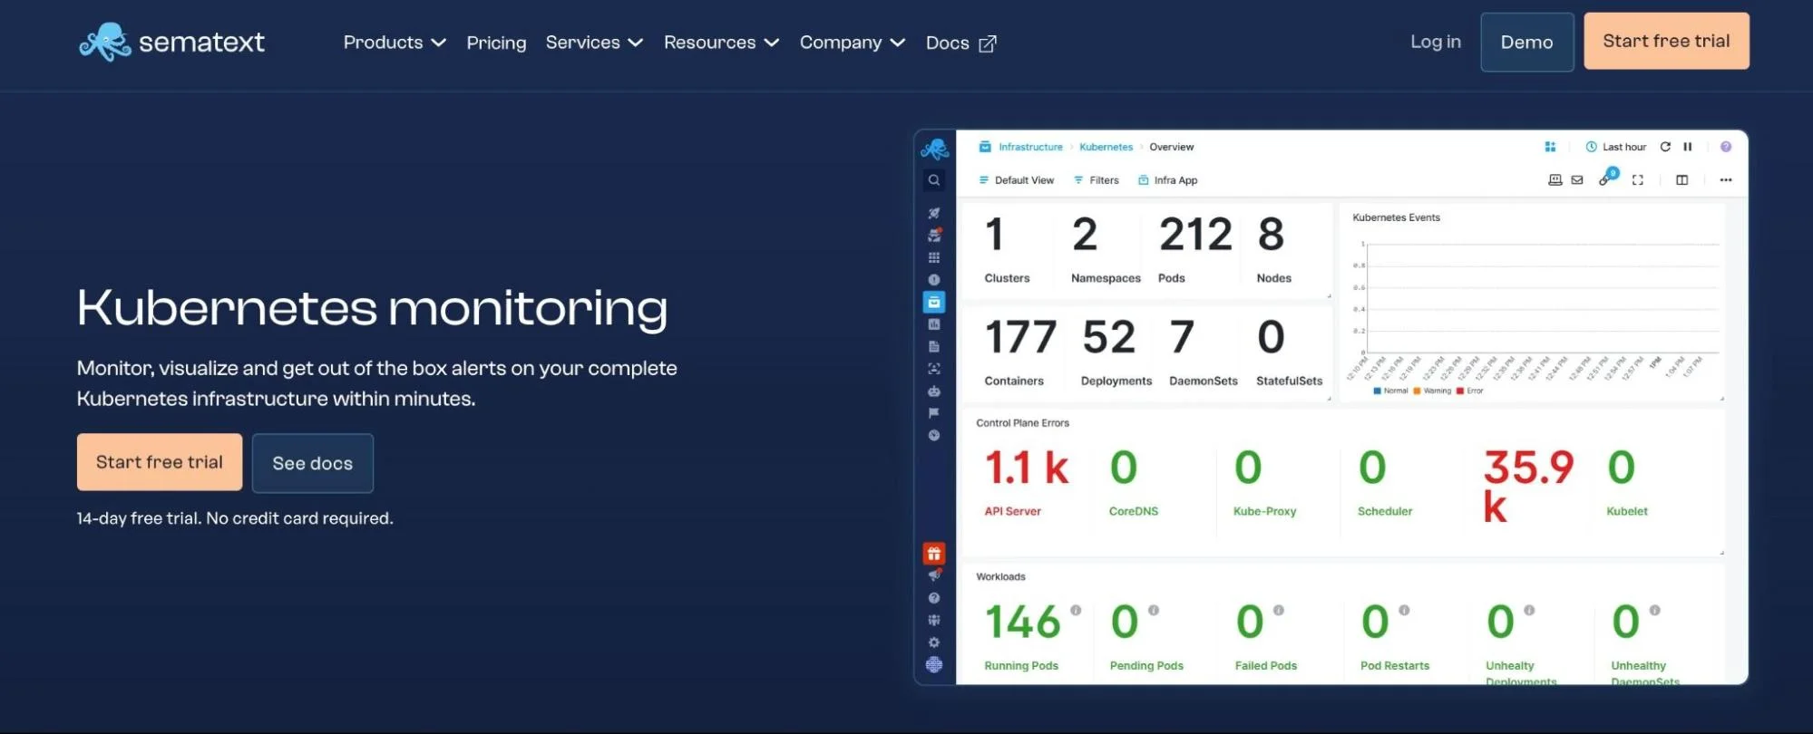Click the envelope email icon in the toolbar
1813x734 pixels.
[x=1577, y=180]
